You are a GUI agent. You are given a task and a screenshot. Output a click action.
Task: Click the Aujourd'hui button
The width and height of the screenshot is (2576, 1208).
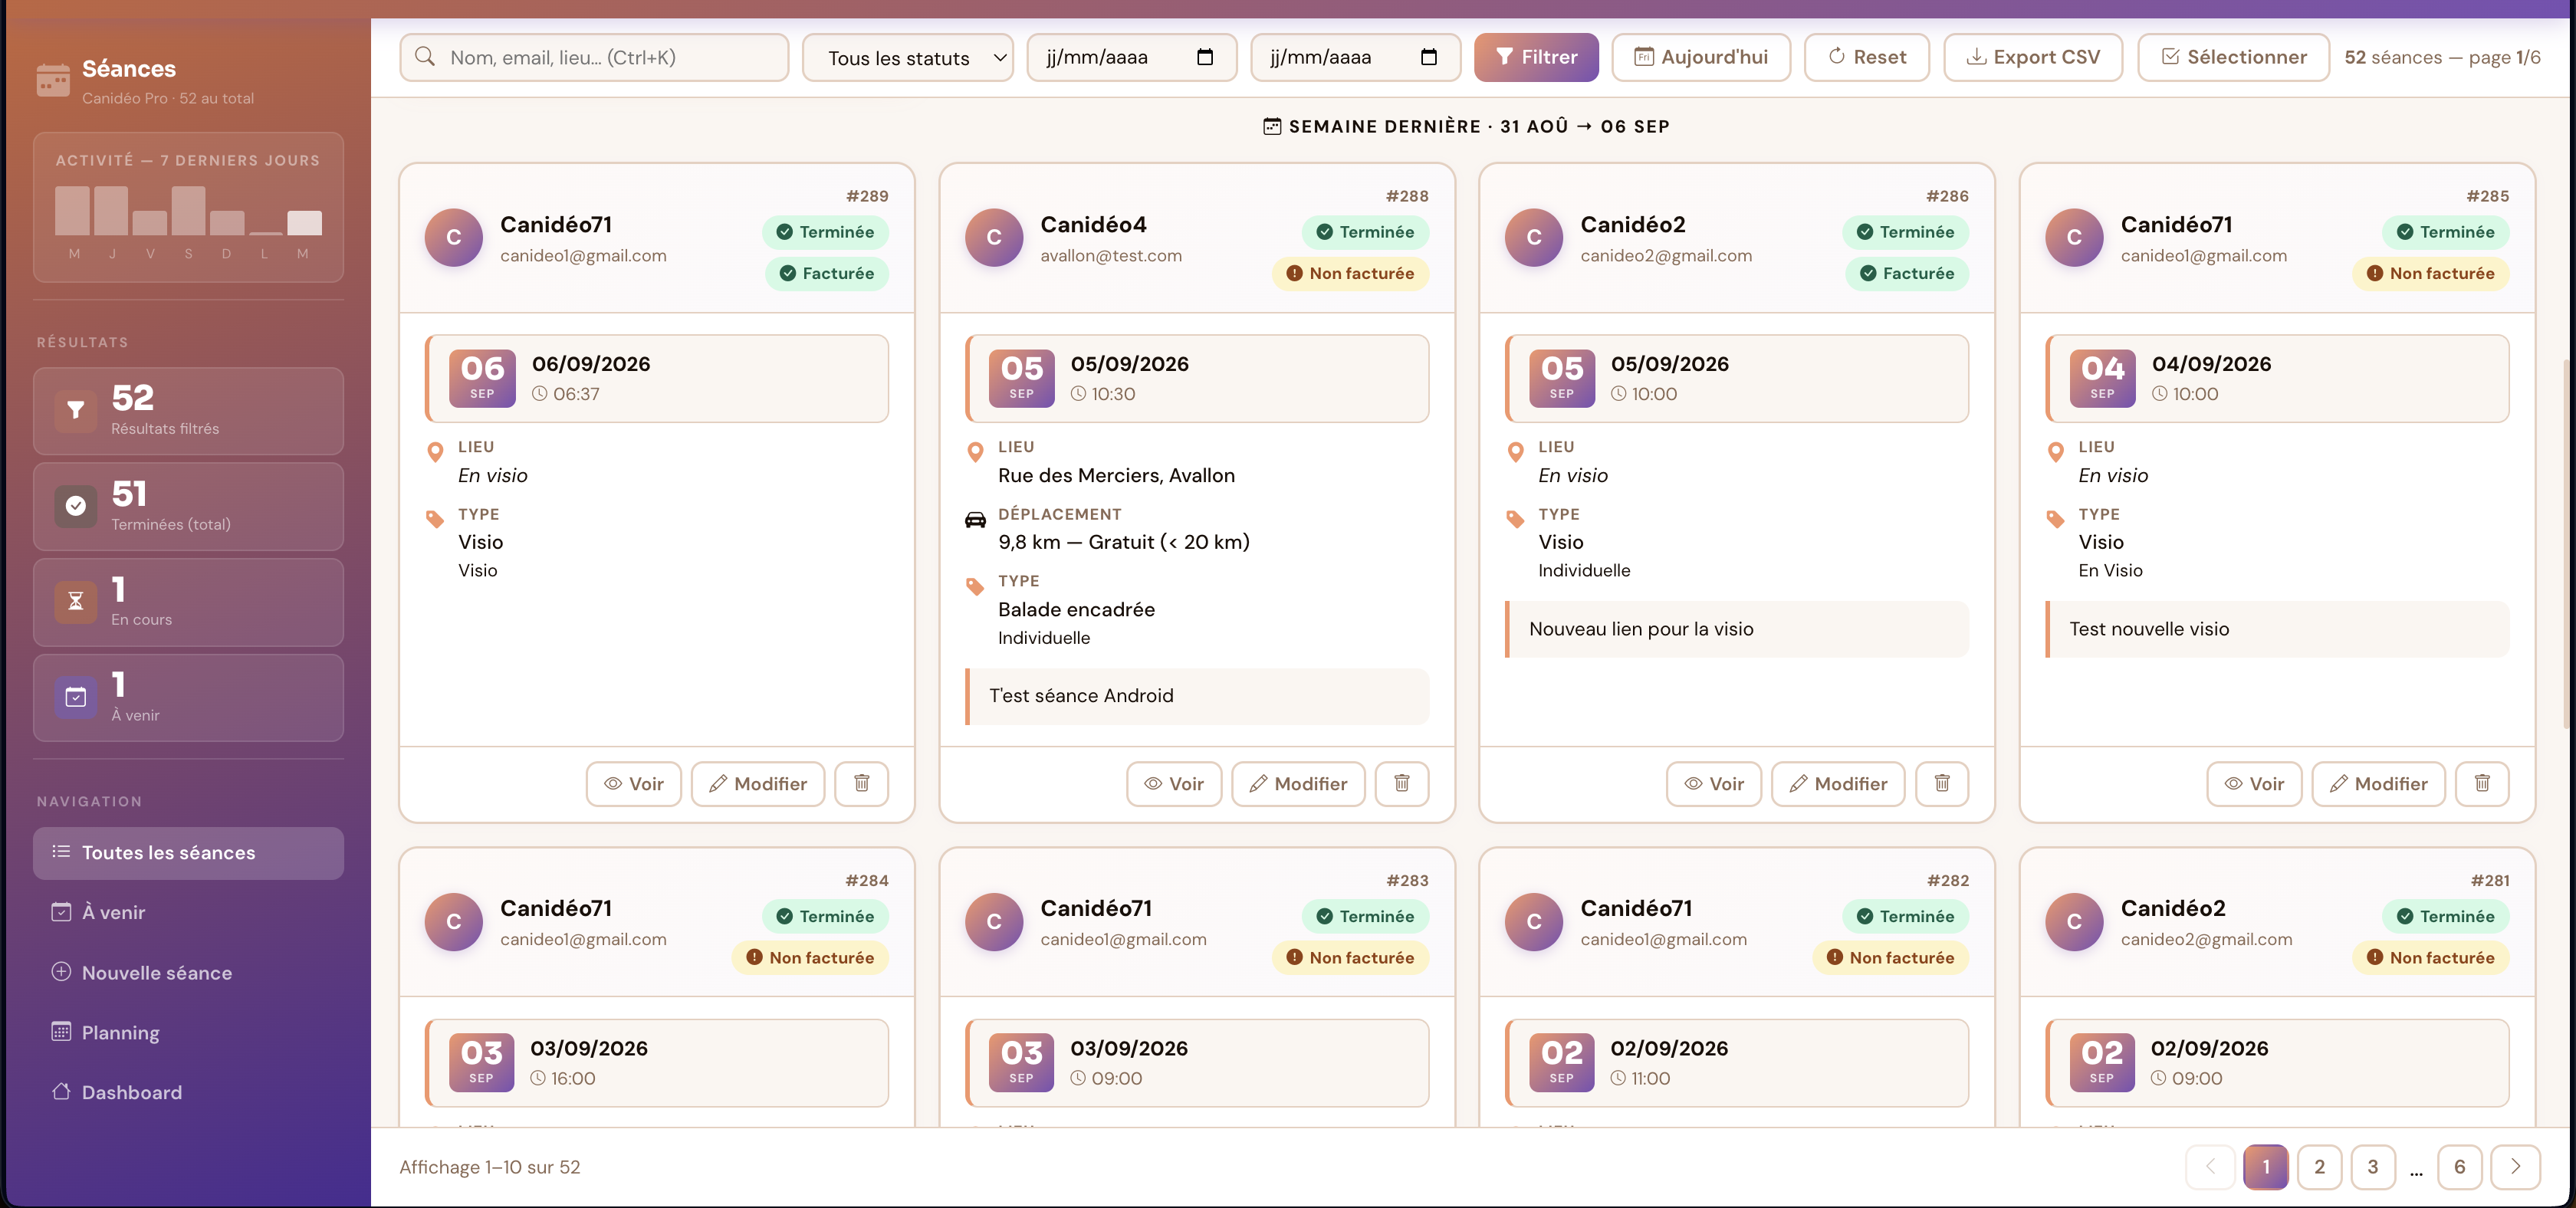(1701, 57)
